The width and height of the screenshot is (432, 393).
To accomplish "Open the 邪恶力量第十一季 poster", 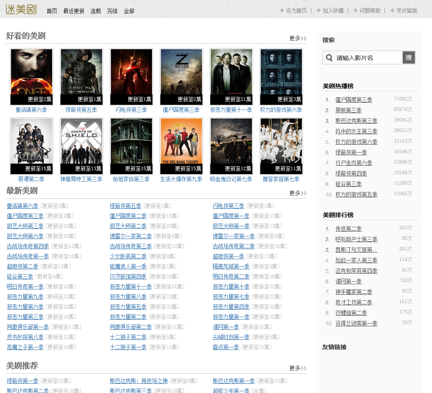I will pos(231,77).
